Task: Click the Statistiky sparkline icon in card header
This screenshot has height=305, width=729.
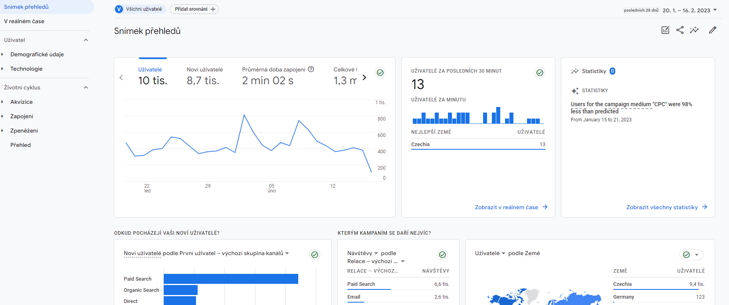Action: [x=575, y=71]
